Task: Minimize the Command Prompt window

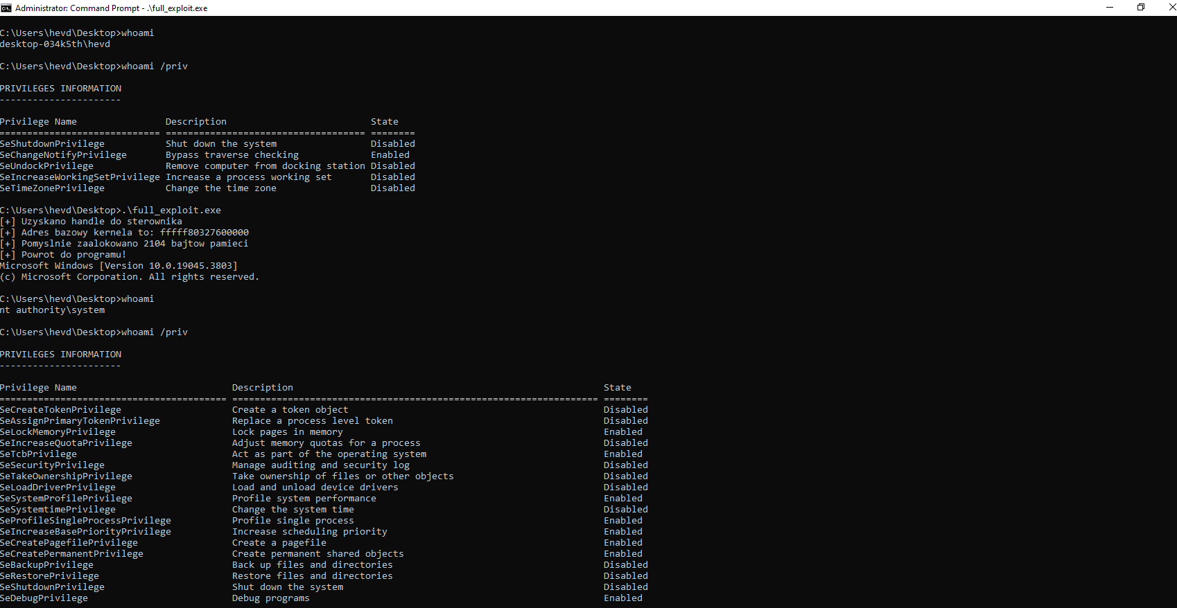Action: point(1110,8)
